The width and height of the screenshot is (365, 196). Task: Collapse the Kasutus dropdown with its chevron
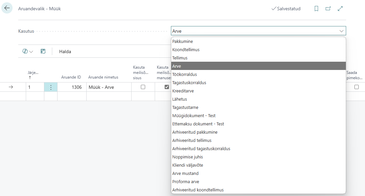(341, 31)
